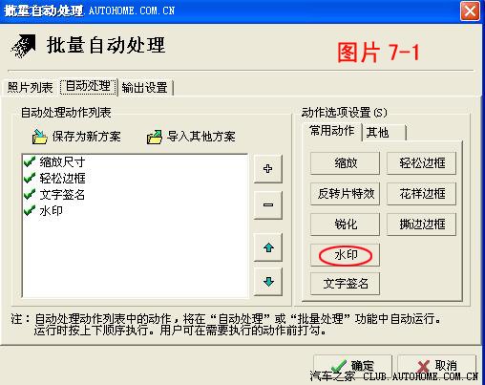Switch to the 照片列表 tab
This screenshot has width=485, height=385.
tap(30, 87)
